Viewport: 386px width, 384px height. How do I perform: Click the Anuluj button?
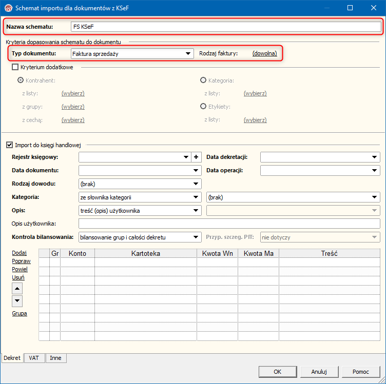tap(319, 372)
